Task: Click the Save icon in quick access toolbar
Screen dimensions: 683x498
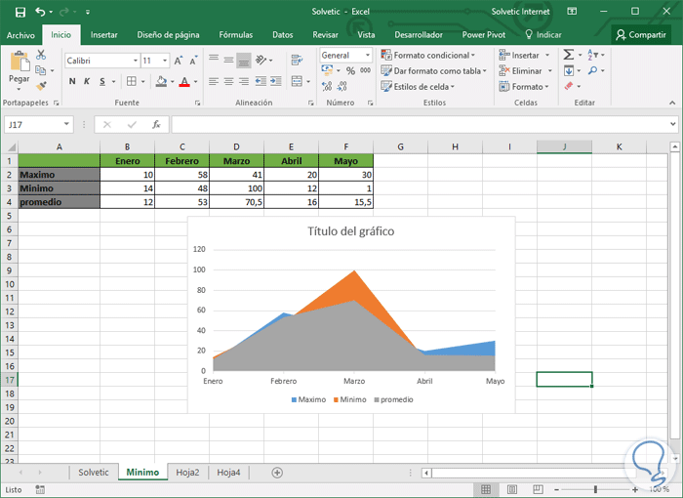Action: (20, 12)
